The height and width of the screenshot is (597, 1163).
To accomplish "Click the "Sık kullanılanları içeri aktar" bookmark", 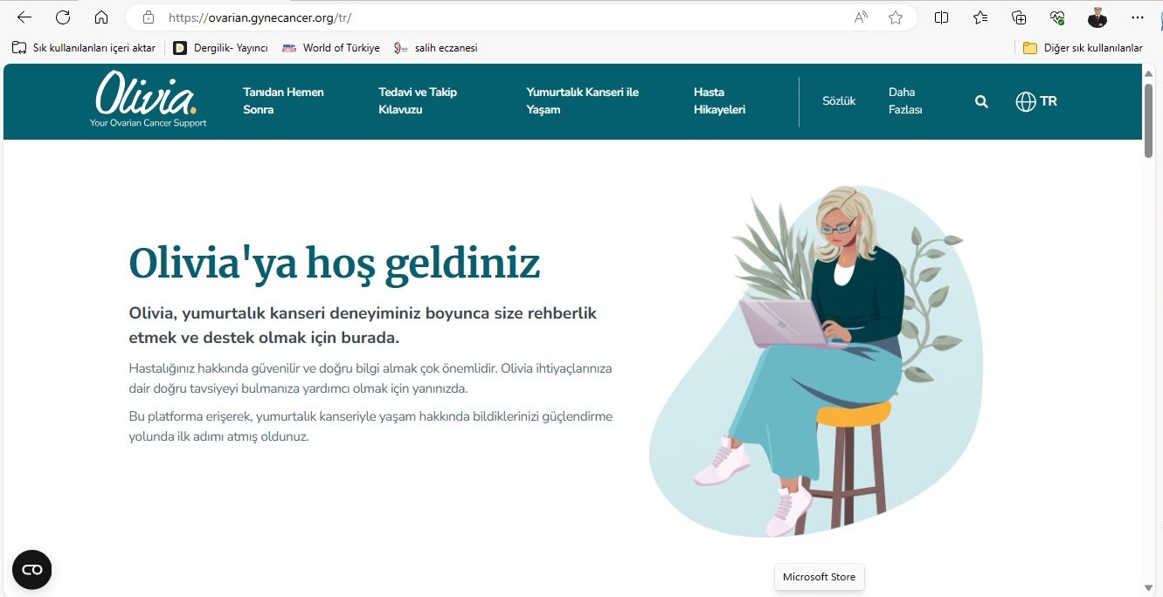I will click(84, 48).
